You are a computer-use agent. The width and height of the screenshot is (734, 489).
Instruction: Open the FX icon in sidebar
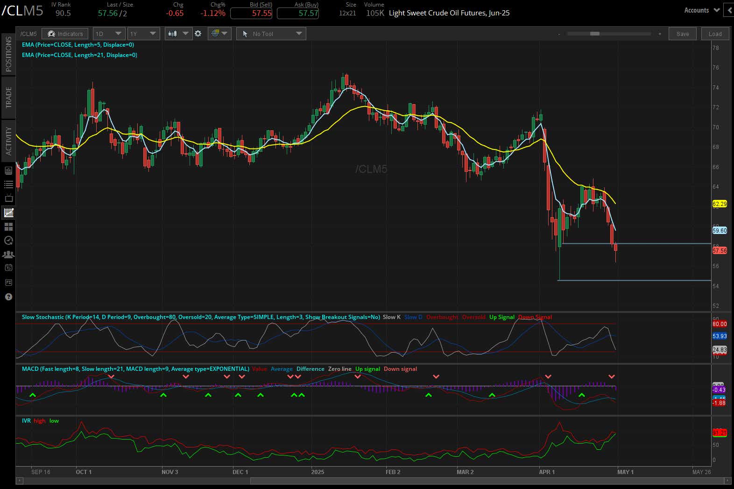tap(8, 283)
